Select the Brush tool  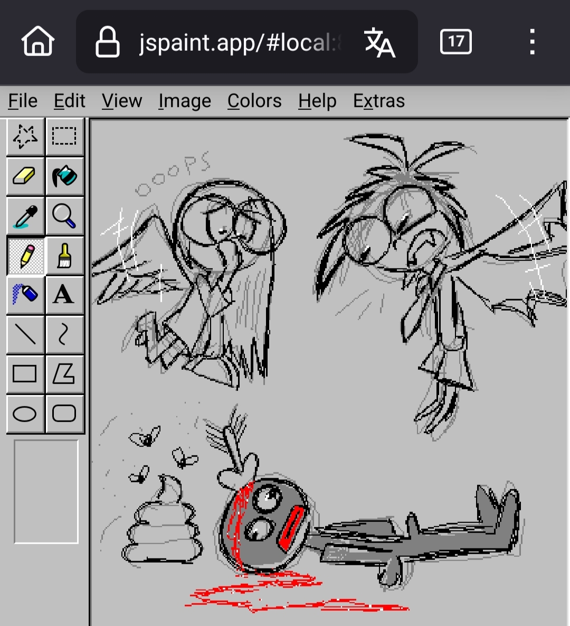[64, 256]
